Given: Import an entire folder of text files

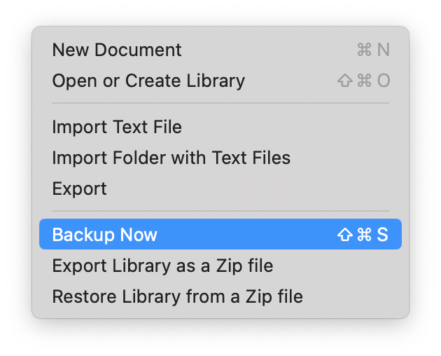Looking at the screenshot, I should coord(220,158).
